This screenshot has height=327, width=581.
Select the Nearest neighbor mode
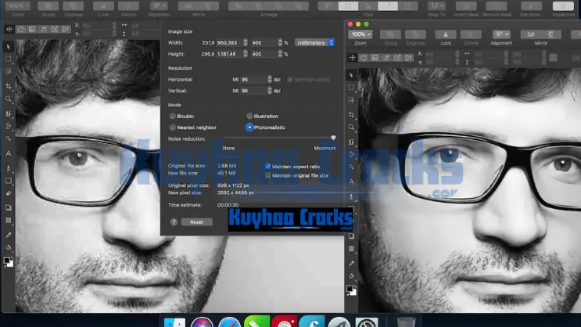173,128
